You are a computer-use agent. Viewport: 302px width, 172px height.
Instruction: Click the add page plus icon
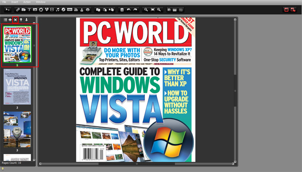pyautogui.click(x=10, y=20)
